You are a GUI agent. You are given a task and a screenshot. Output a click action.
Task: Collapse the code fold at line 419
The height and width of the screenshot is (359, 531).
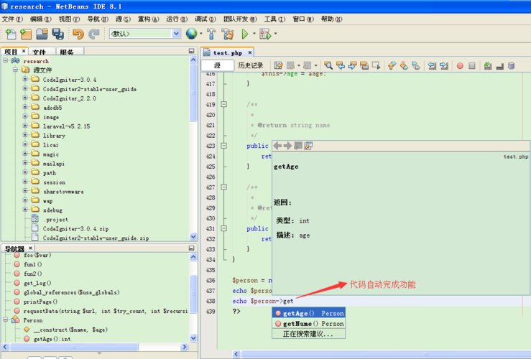click(x=224, y=104)
